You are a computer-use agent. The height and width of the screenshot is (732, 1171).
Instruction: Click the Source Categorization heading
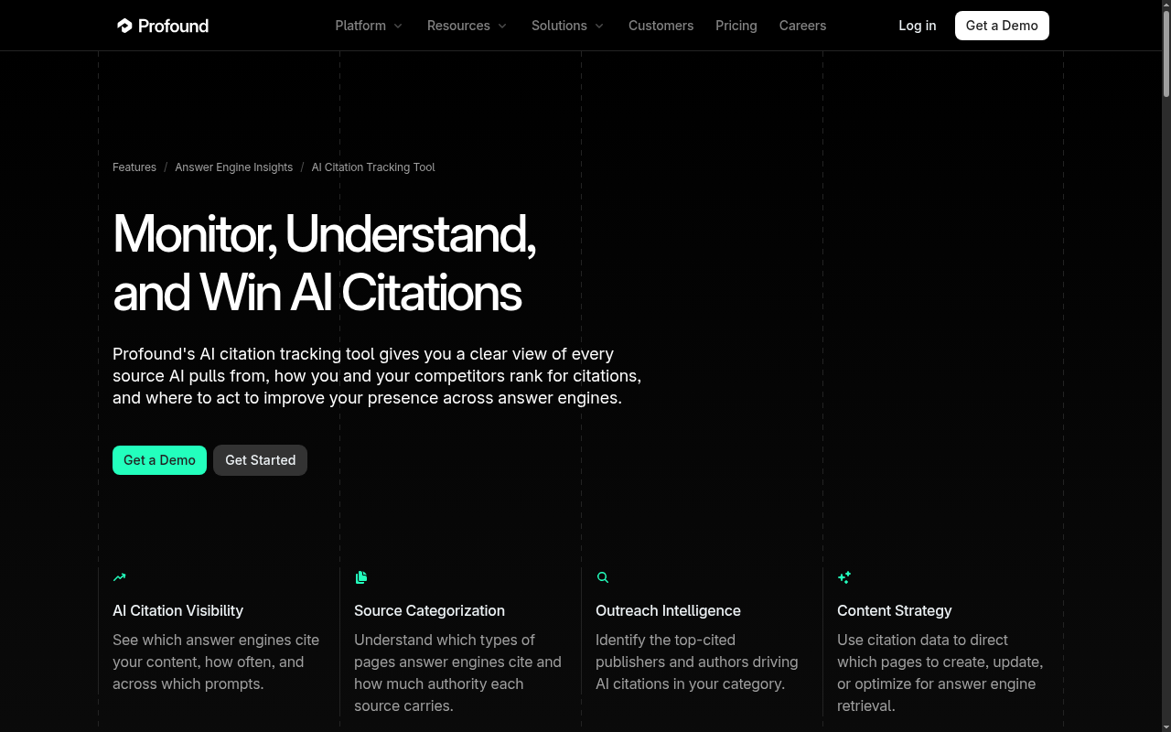429,610
